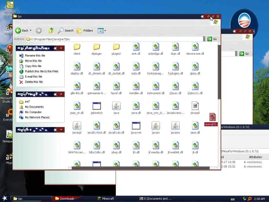269x202 pixels.
Task: Select the java executable icon
Action: click(x=116, y=106)
